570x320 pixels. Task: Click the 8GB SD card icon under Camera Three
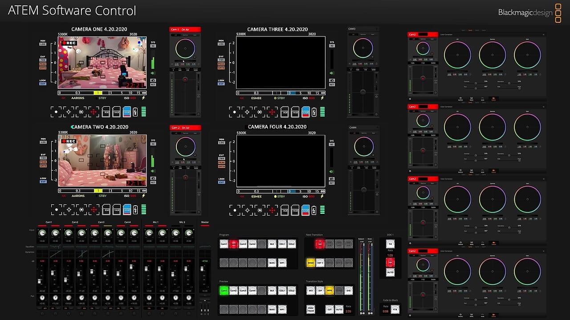click(x=285, y=112)
